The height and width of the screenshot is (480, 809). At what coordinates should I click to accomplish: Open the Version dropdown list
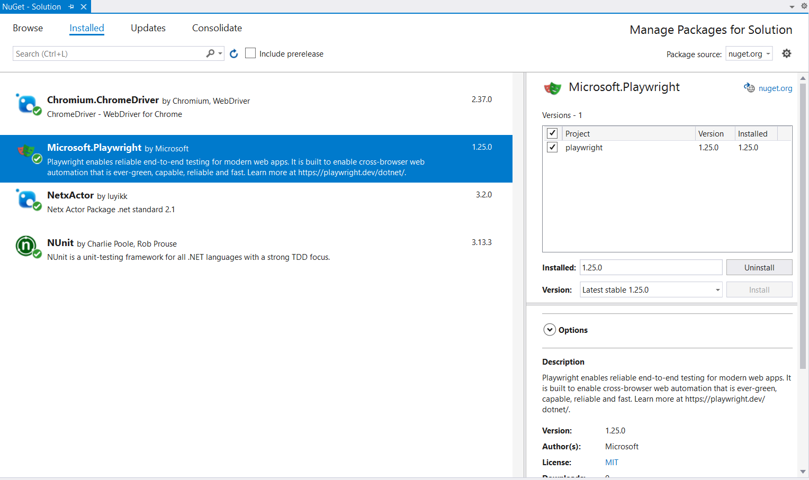click(651, 289)
